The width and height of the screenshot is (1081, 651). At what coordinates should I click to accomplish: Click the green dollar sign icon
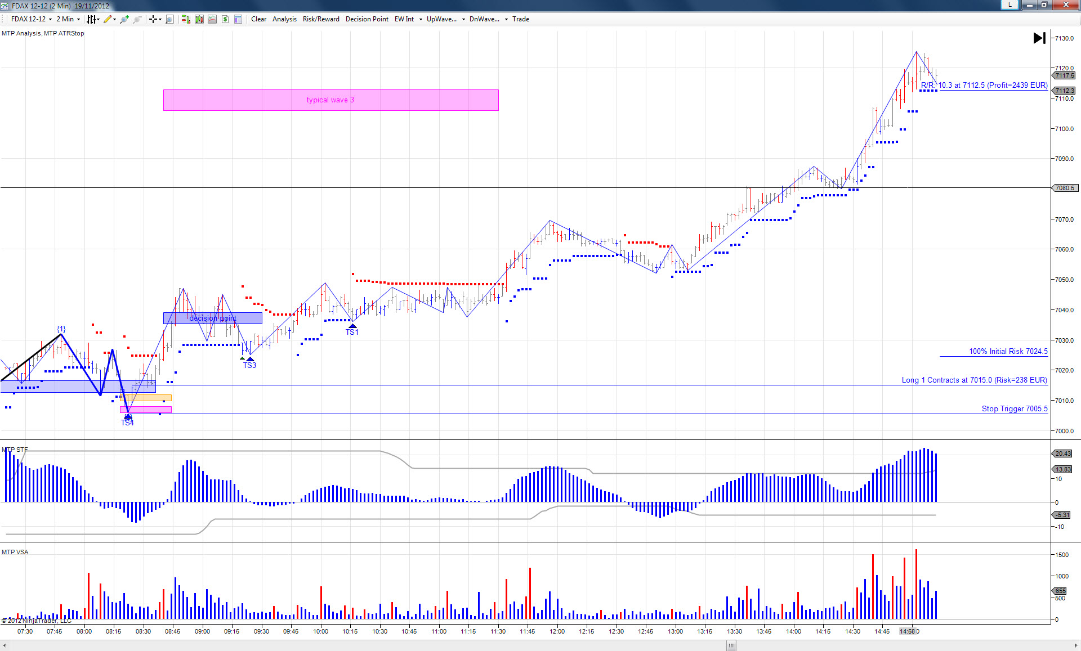pos(225,19)
